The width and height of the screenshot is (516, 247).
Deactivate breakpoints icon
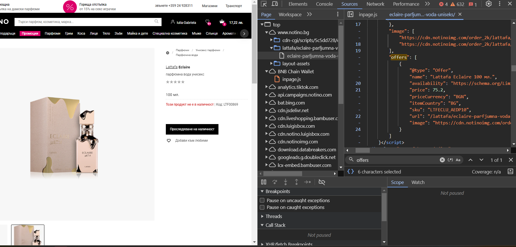(x=322, y=182)
